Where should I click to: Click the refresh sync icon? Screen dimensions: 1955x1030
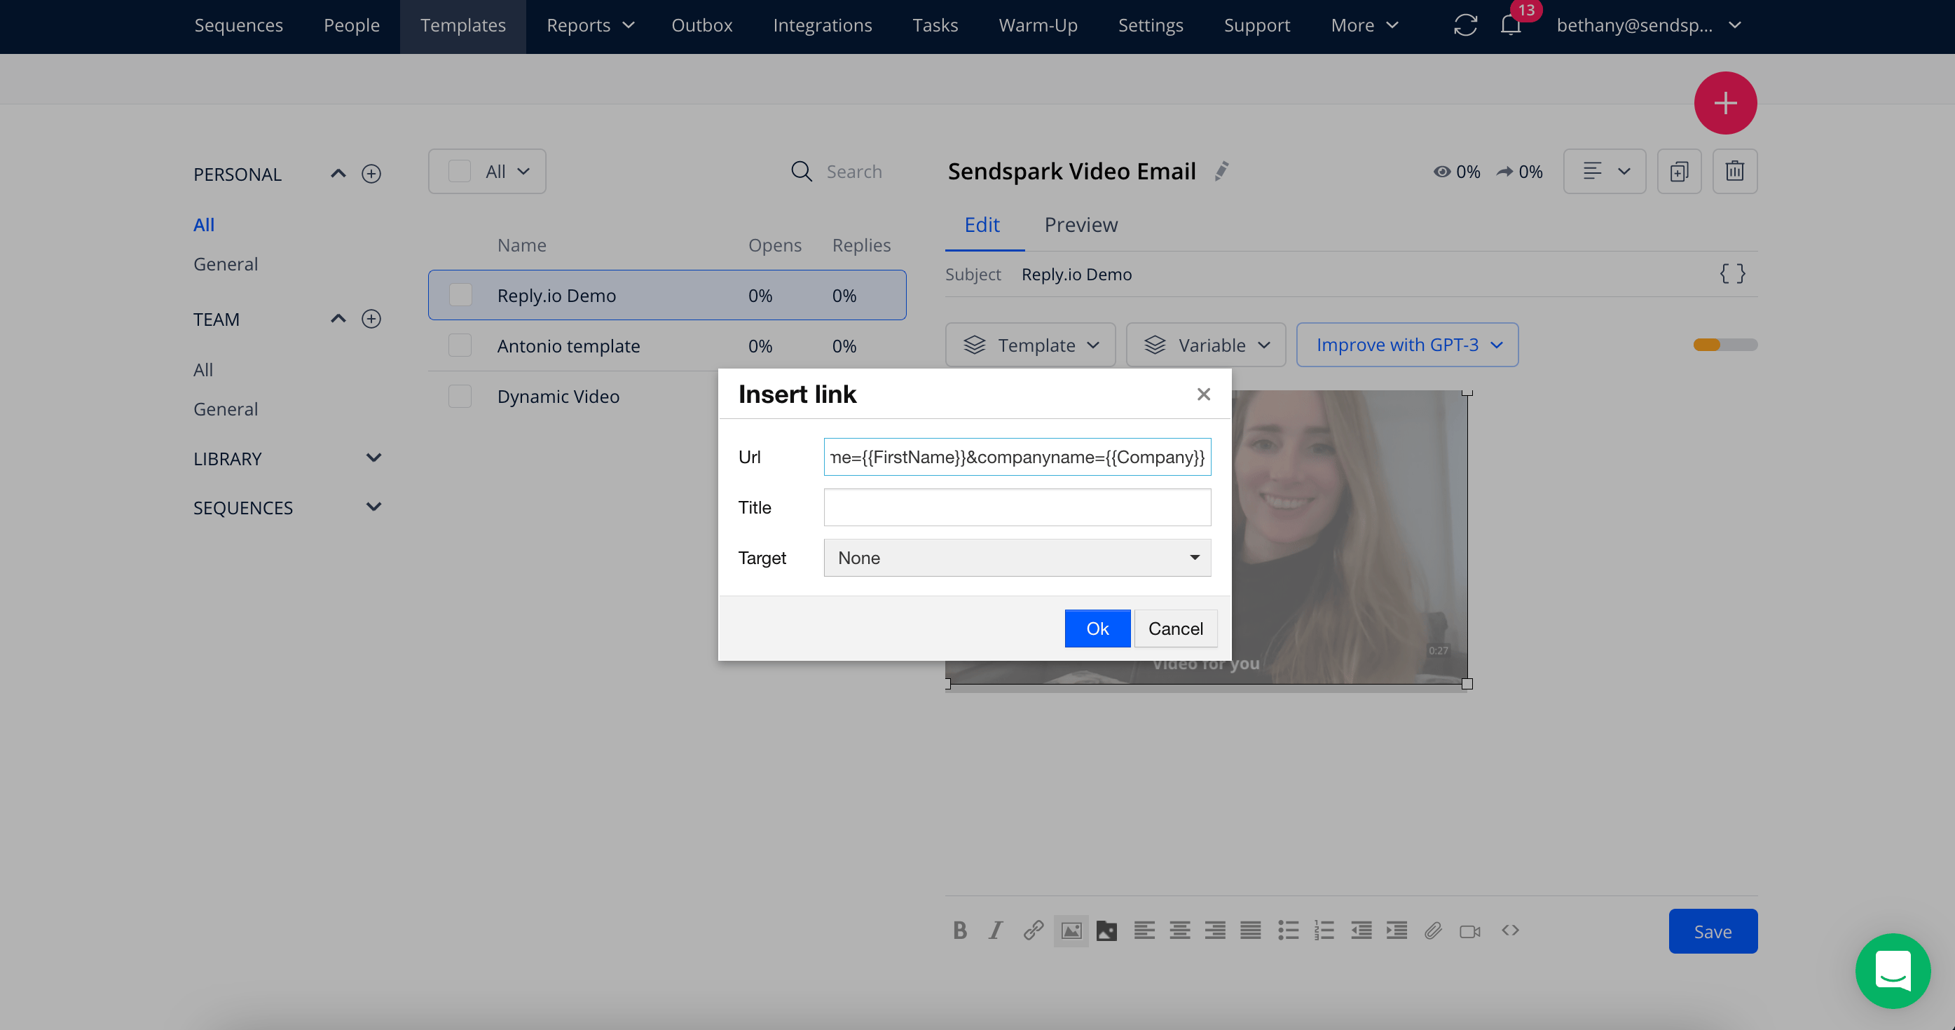[x=1465, y=25]
